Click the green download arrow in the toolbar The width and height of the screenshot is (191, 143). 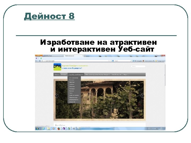[x=41, y=58]
